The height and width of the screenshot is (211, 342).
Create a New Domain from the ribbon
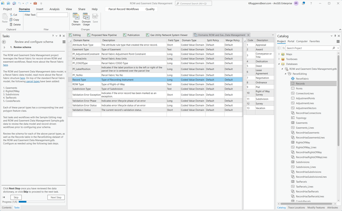click(76, 18)
